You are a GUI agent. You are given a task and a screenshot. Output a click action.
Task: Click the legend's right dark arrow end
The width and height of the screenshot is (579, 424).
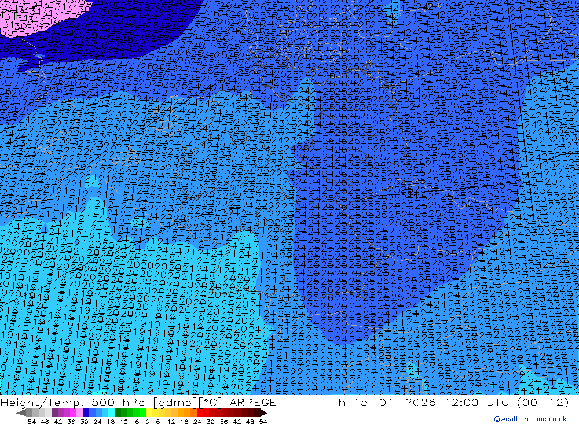point(263,413)
